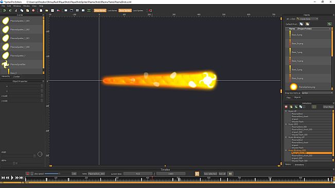Viewport: 335px width, 188px height.
Task: Open the Alt+Click create bone dropdown
Action: pos(307,19)
